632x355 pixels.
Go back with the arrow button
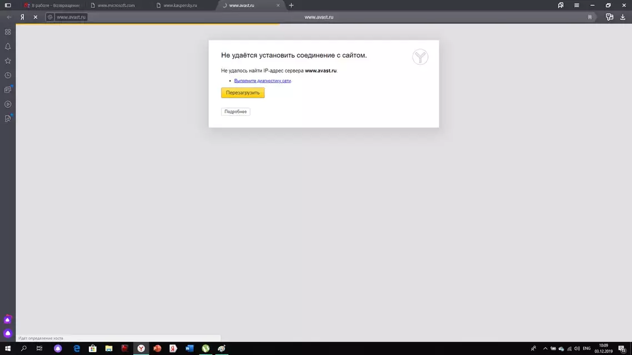pos(9,17)
